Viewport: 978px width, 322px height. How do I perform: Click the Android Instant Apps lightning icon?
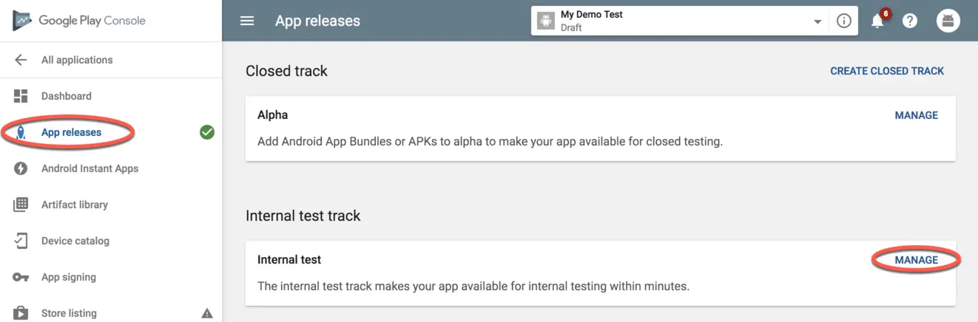21,168
